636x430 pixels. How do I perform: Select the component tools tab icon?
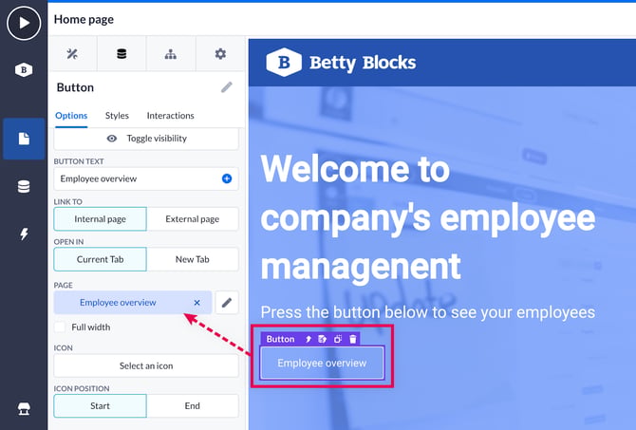click(72, 53)
